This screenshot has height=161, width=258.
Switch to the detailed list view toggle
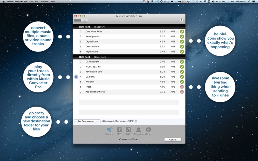click(84, 20)
